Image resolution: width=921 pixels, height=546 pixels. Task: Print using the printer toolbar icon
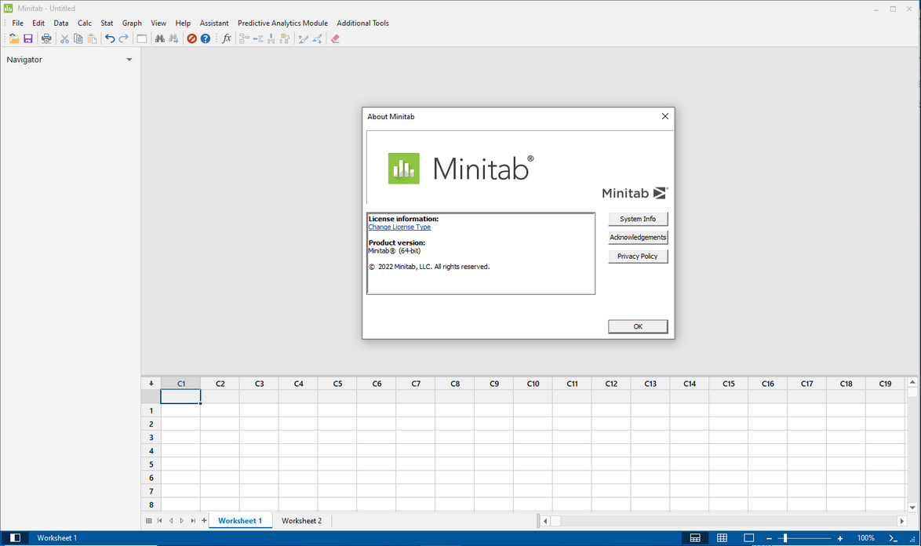click(x=46, y=38)
